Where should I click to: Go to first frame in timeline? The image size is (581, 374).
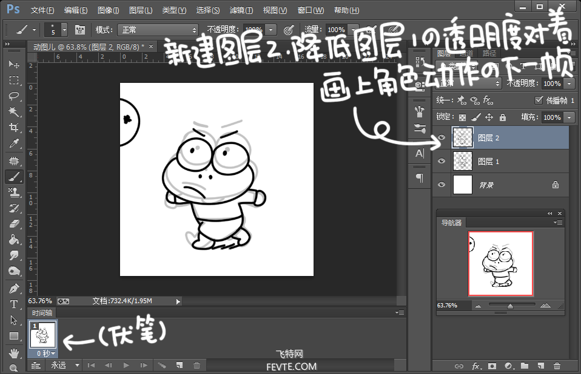pos(91,366)
